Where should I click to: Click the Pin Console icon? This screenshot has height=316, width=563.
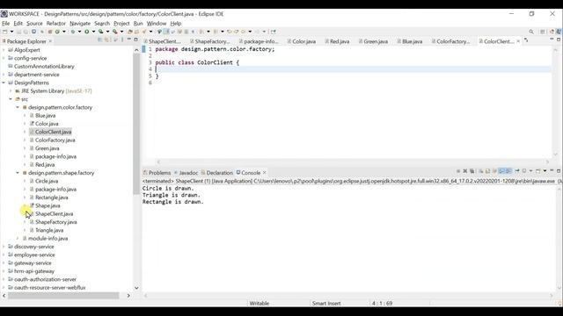517,171
